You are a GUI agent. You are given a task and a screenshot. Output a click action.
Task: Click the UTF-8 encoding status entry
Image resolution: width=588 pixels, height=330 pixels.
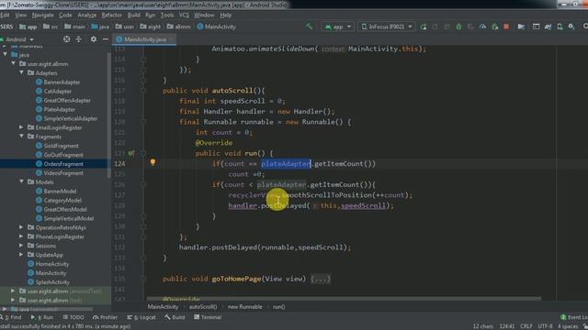(x=545, y=326)
